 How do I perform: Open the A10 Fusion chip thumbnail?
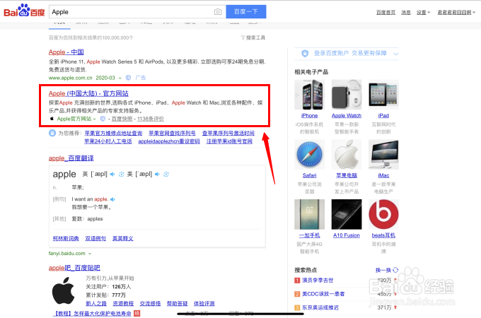click(347, 214)
